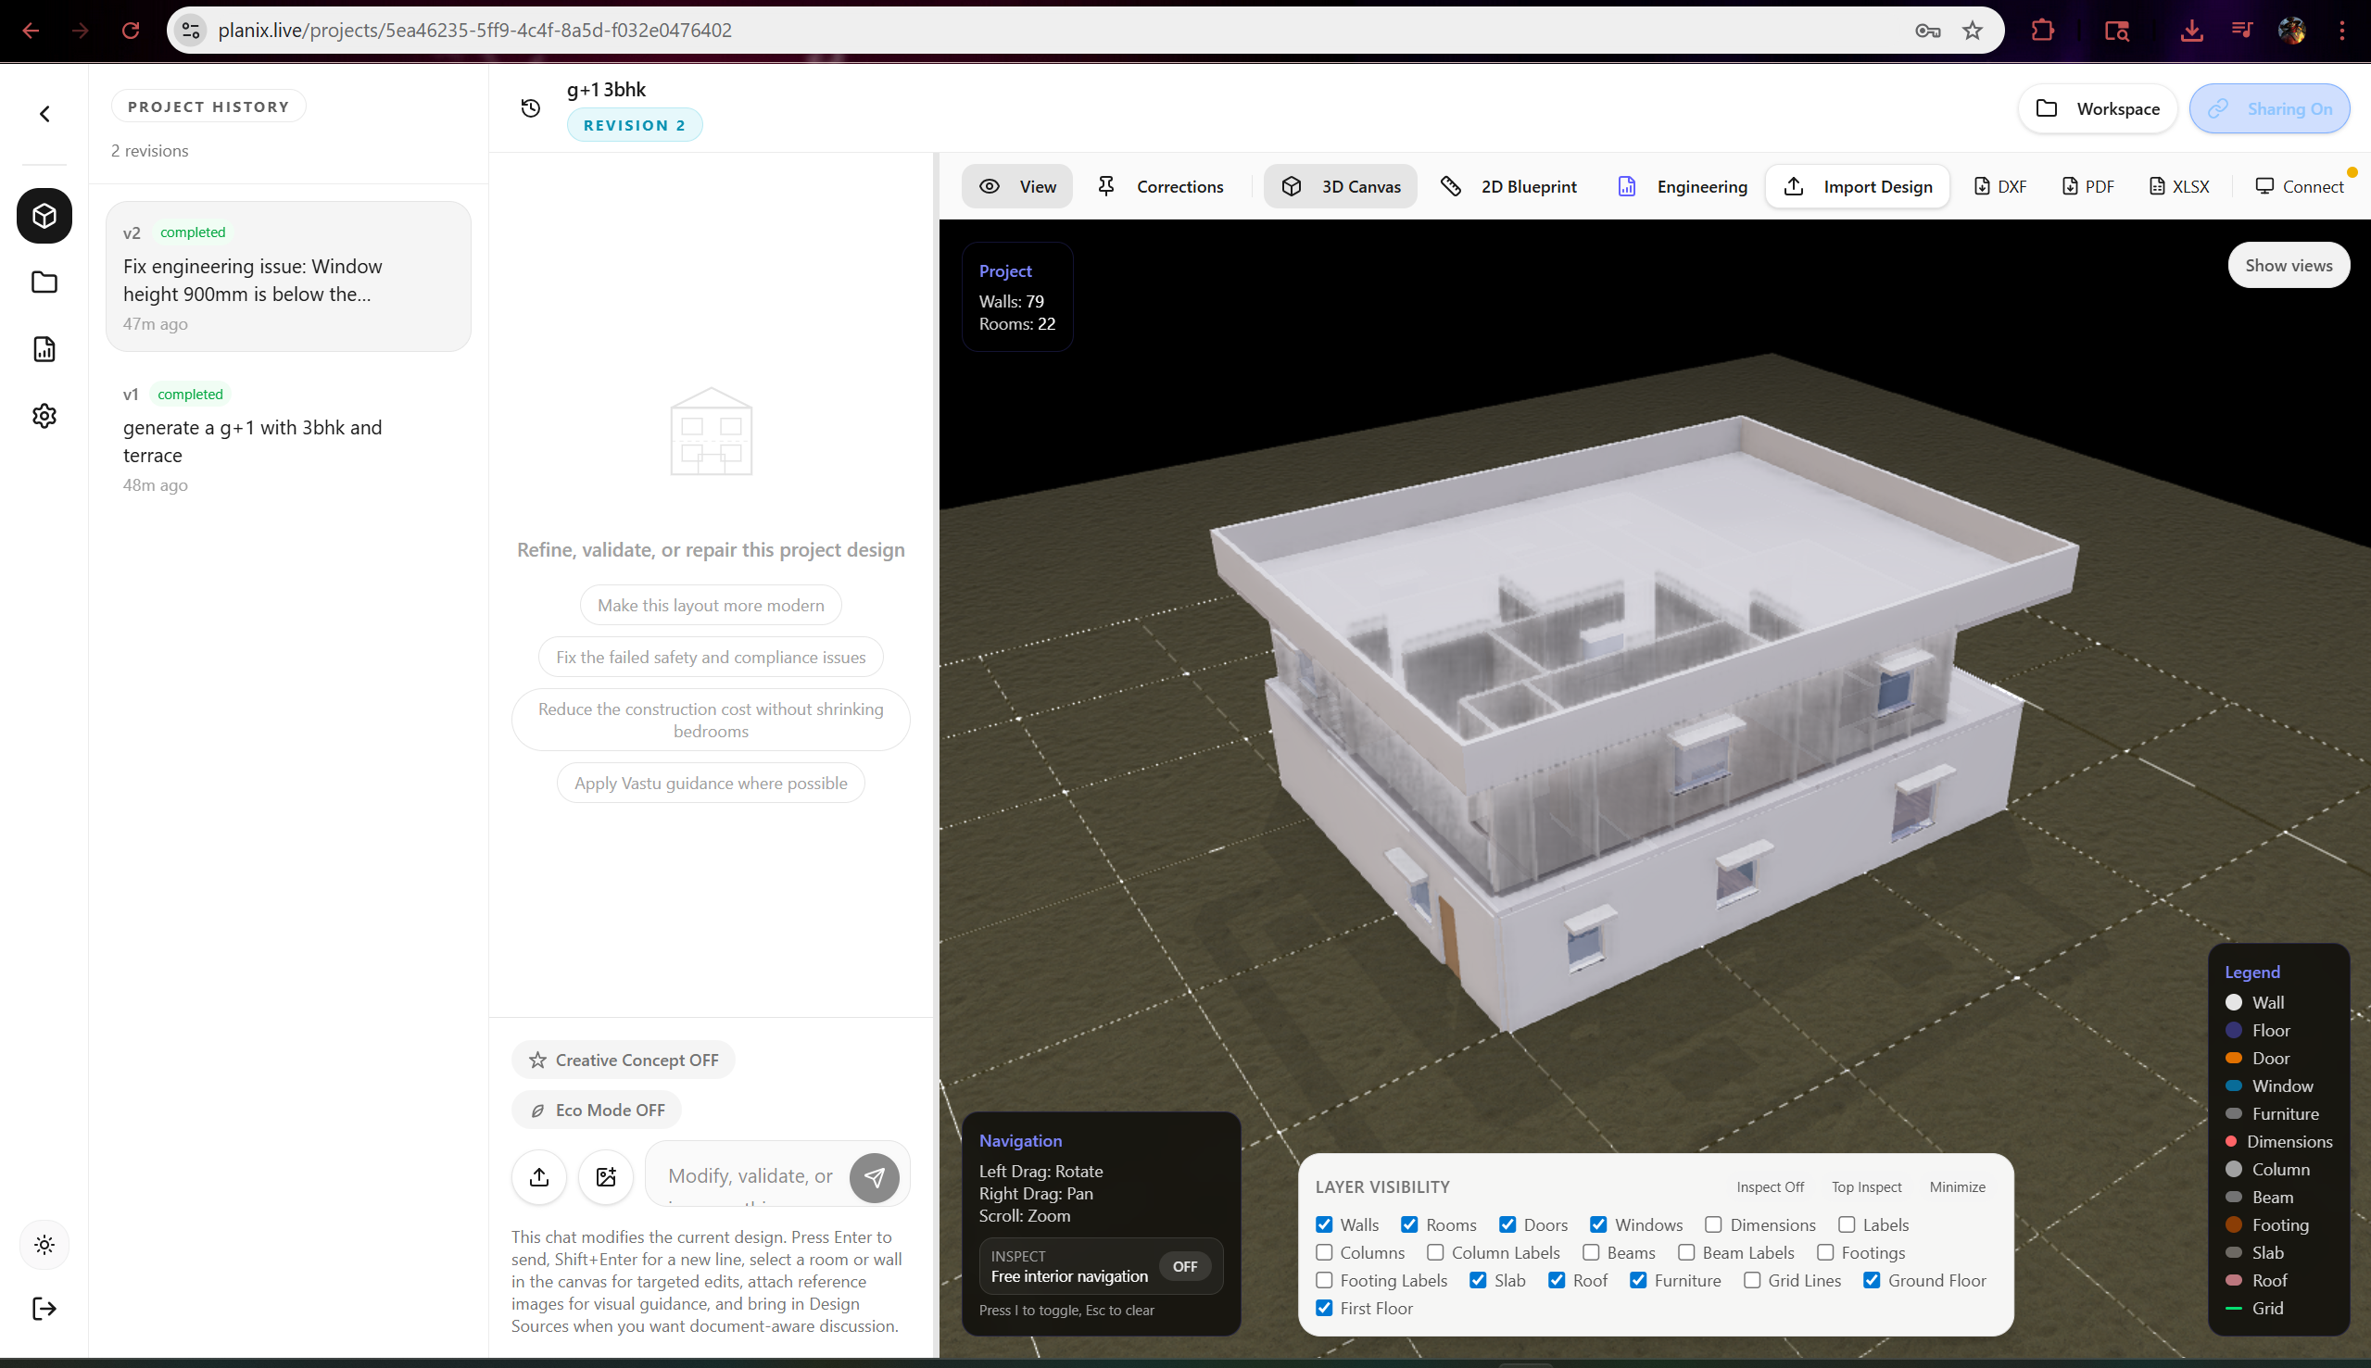Viewport: 2371px width, 1368px height.
Task: Uncheck the Walls layer checkbox
Action: [1324, 1224]
